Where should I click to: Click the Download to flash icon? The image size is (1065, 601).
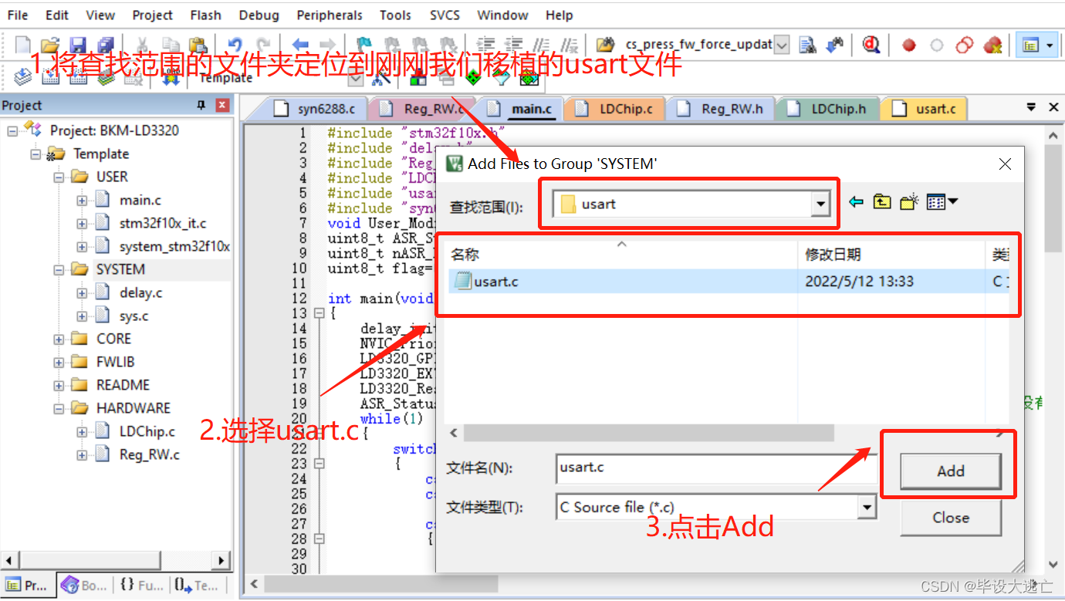171,78
